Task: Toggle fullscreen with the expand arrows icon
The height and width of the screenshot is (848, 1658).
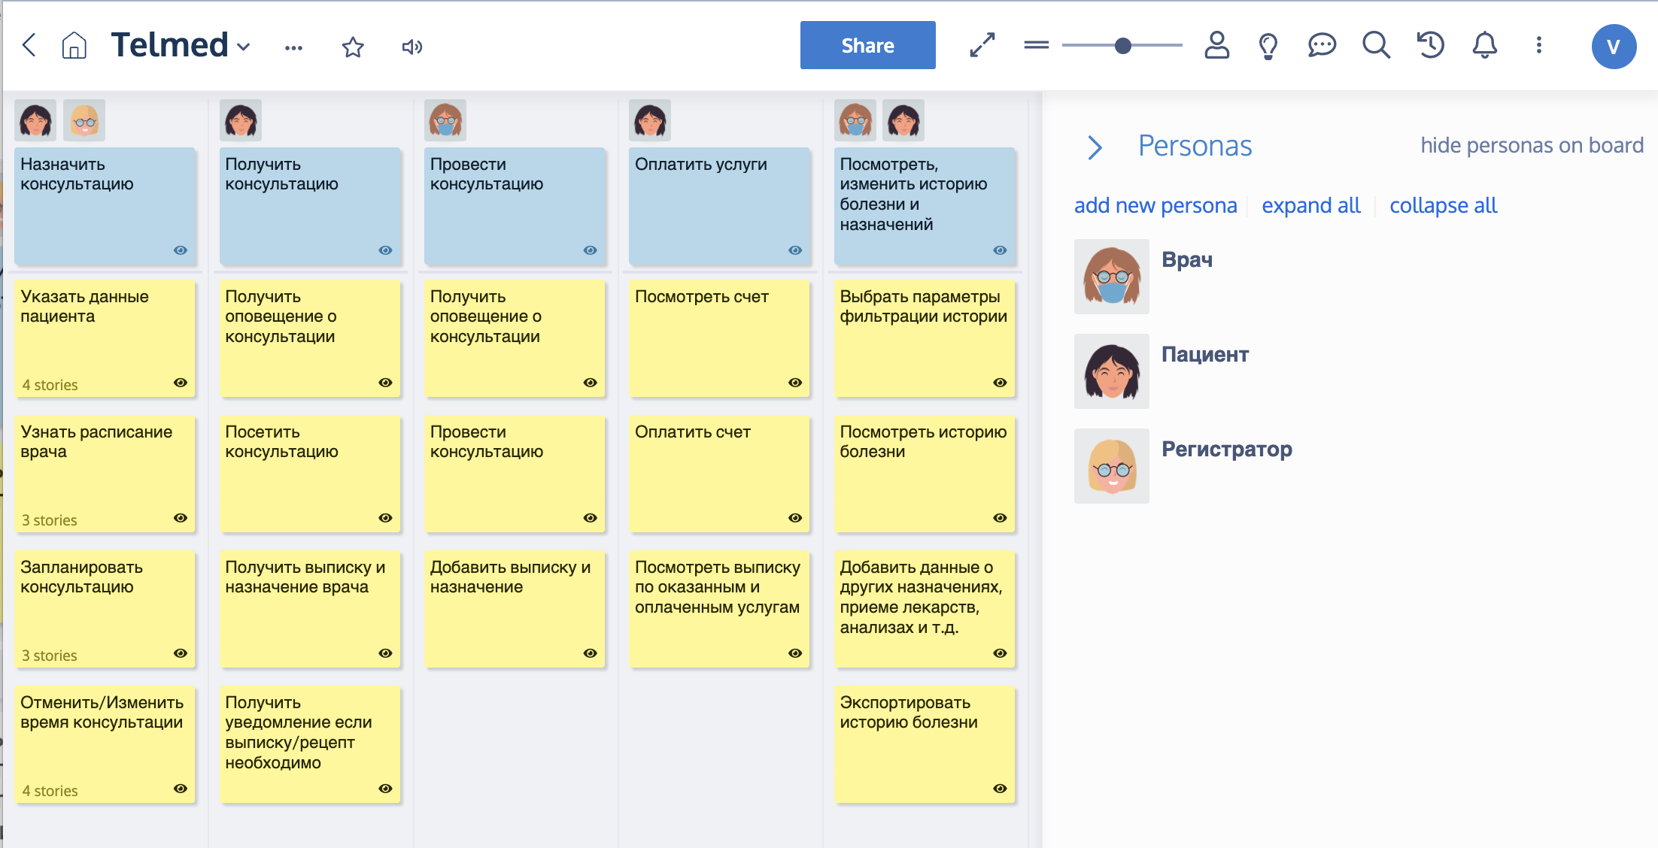Action: pyautogui.click(x=982, y=46)
